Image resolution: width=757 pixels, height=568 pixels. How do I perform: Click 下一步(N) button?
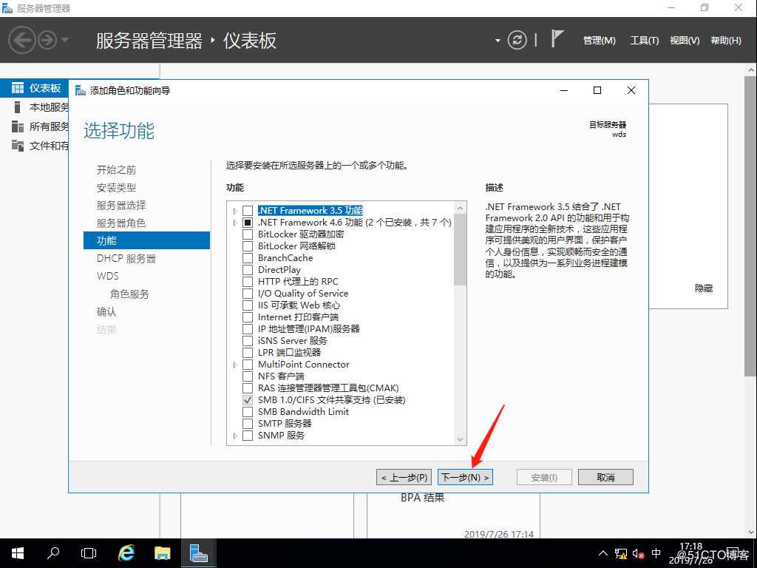466,477
